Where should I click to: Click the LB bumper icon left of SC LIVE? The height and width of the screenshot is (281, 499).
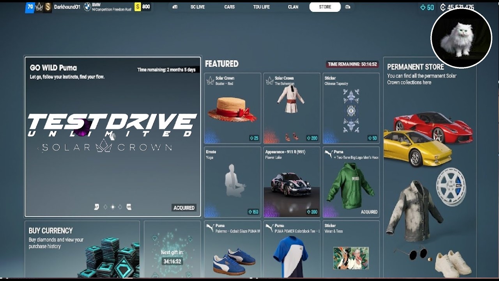tap(175, 7)
